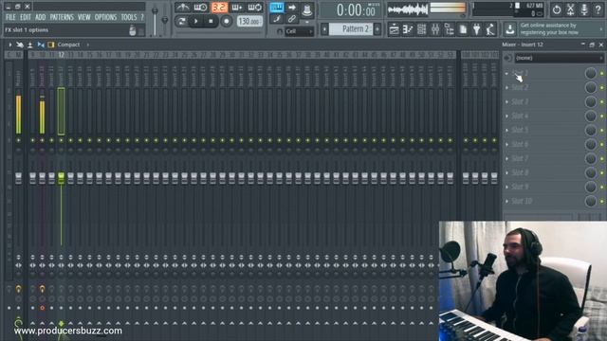Click Slot 2 mix level knob
Viewport: 607px width, 341px height.
tap(590, 87)
